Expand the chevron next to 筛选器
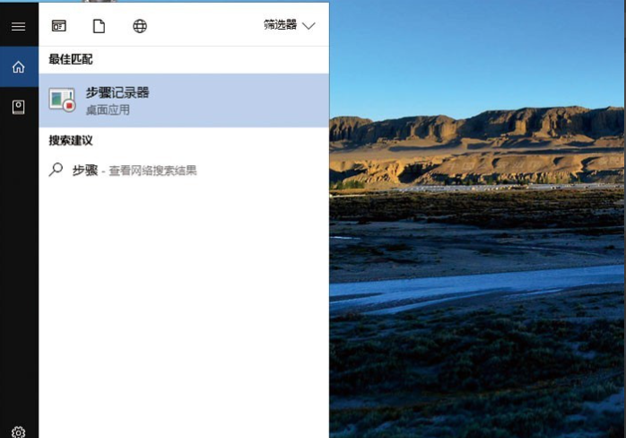 (x=309, y=26)
